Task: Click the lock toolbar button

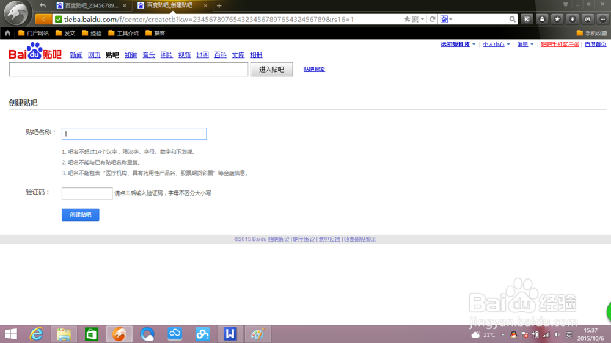Action: pos(542,19)
